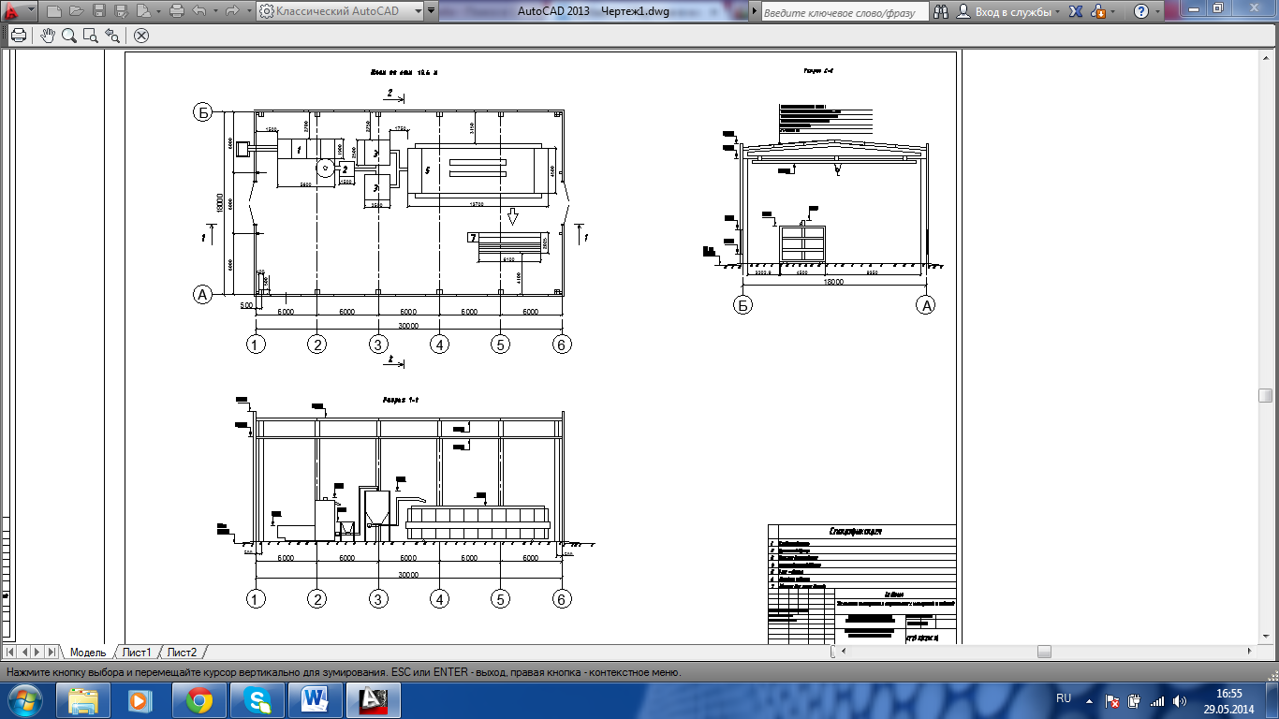Image resolution: width=1279 pixels, height=719 pixels.
Task: Click the Save As icon in quick access toolbar
Action: click(121, 12)
